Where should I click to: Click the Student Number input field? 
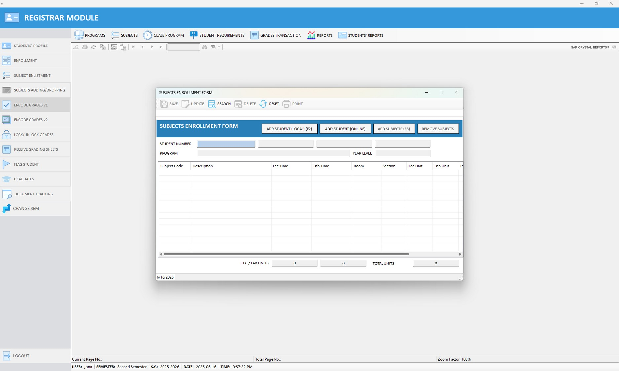[x=226, y=144]
